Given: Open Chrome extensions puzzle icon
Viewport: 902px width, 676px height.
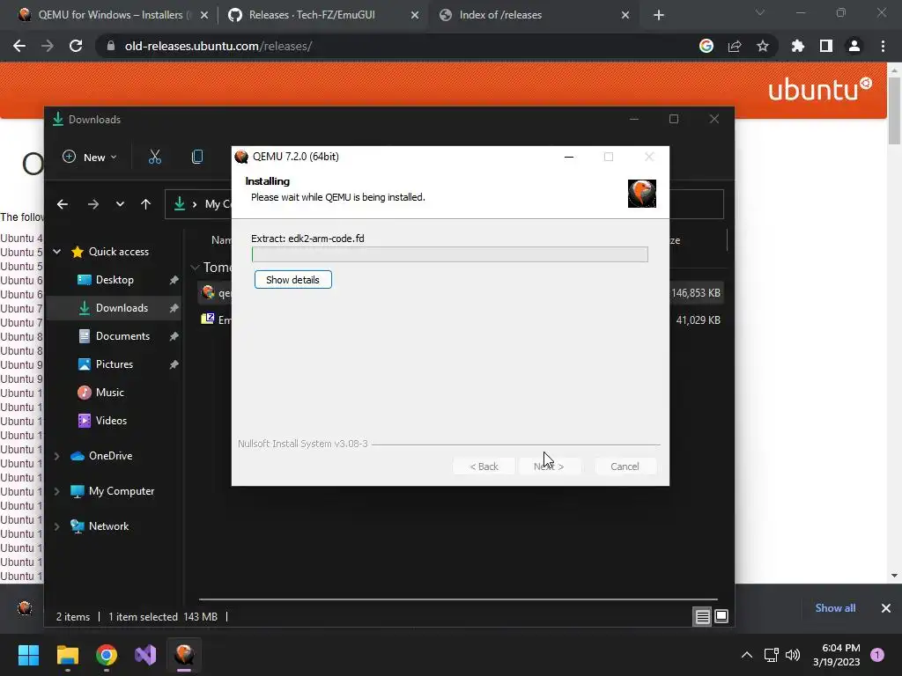Looking at the screenshot, I should pos(798,46).
